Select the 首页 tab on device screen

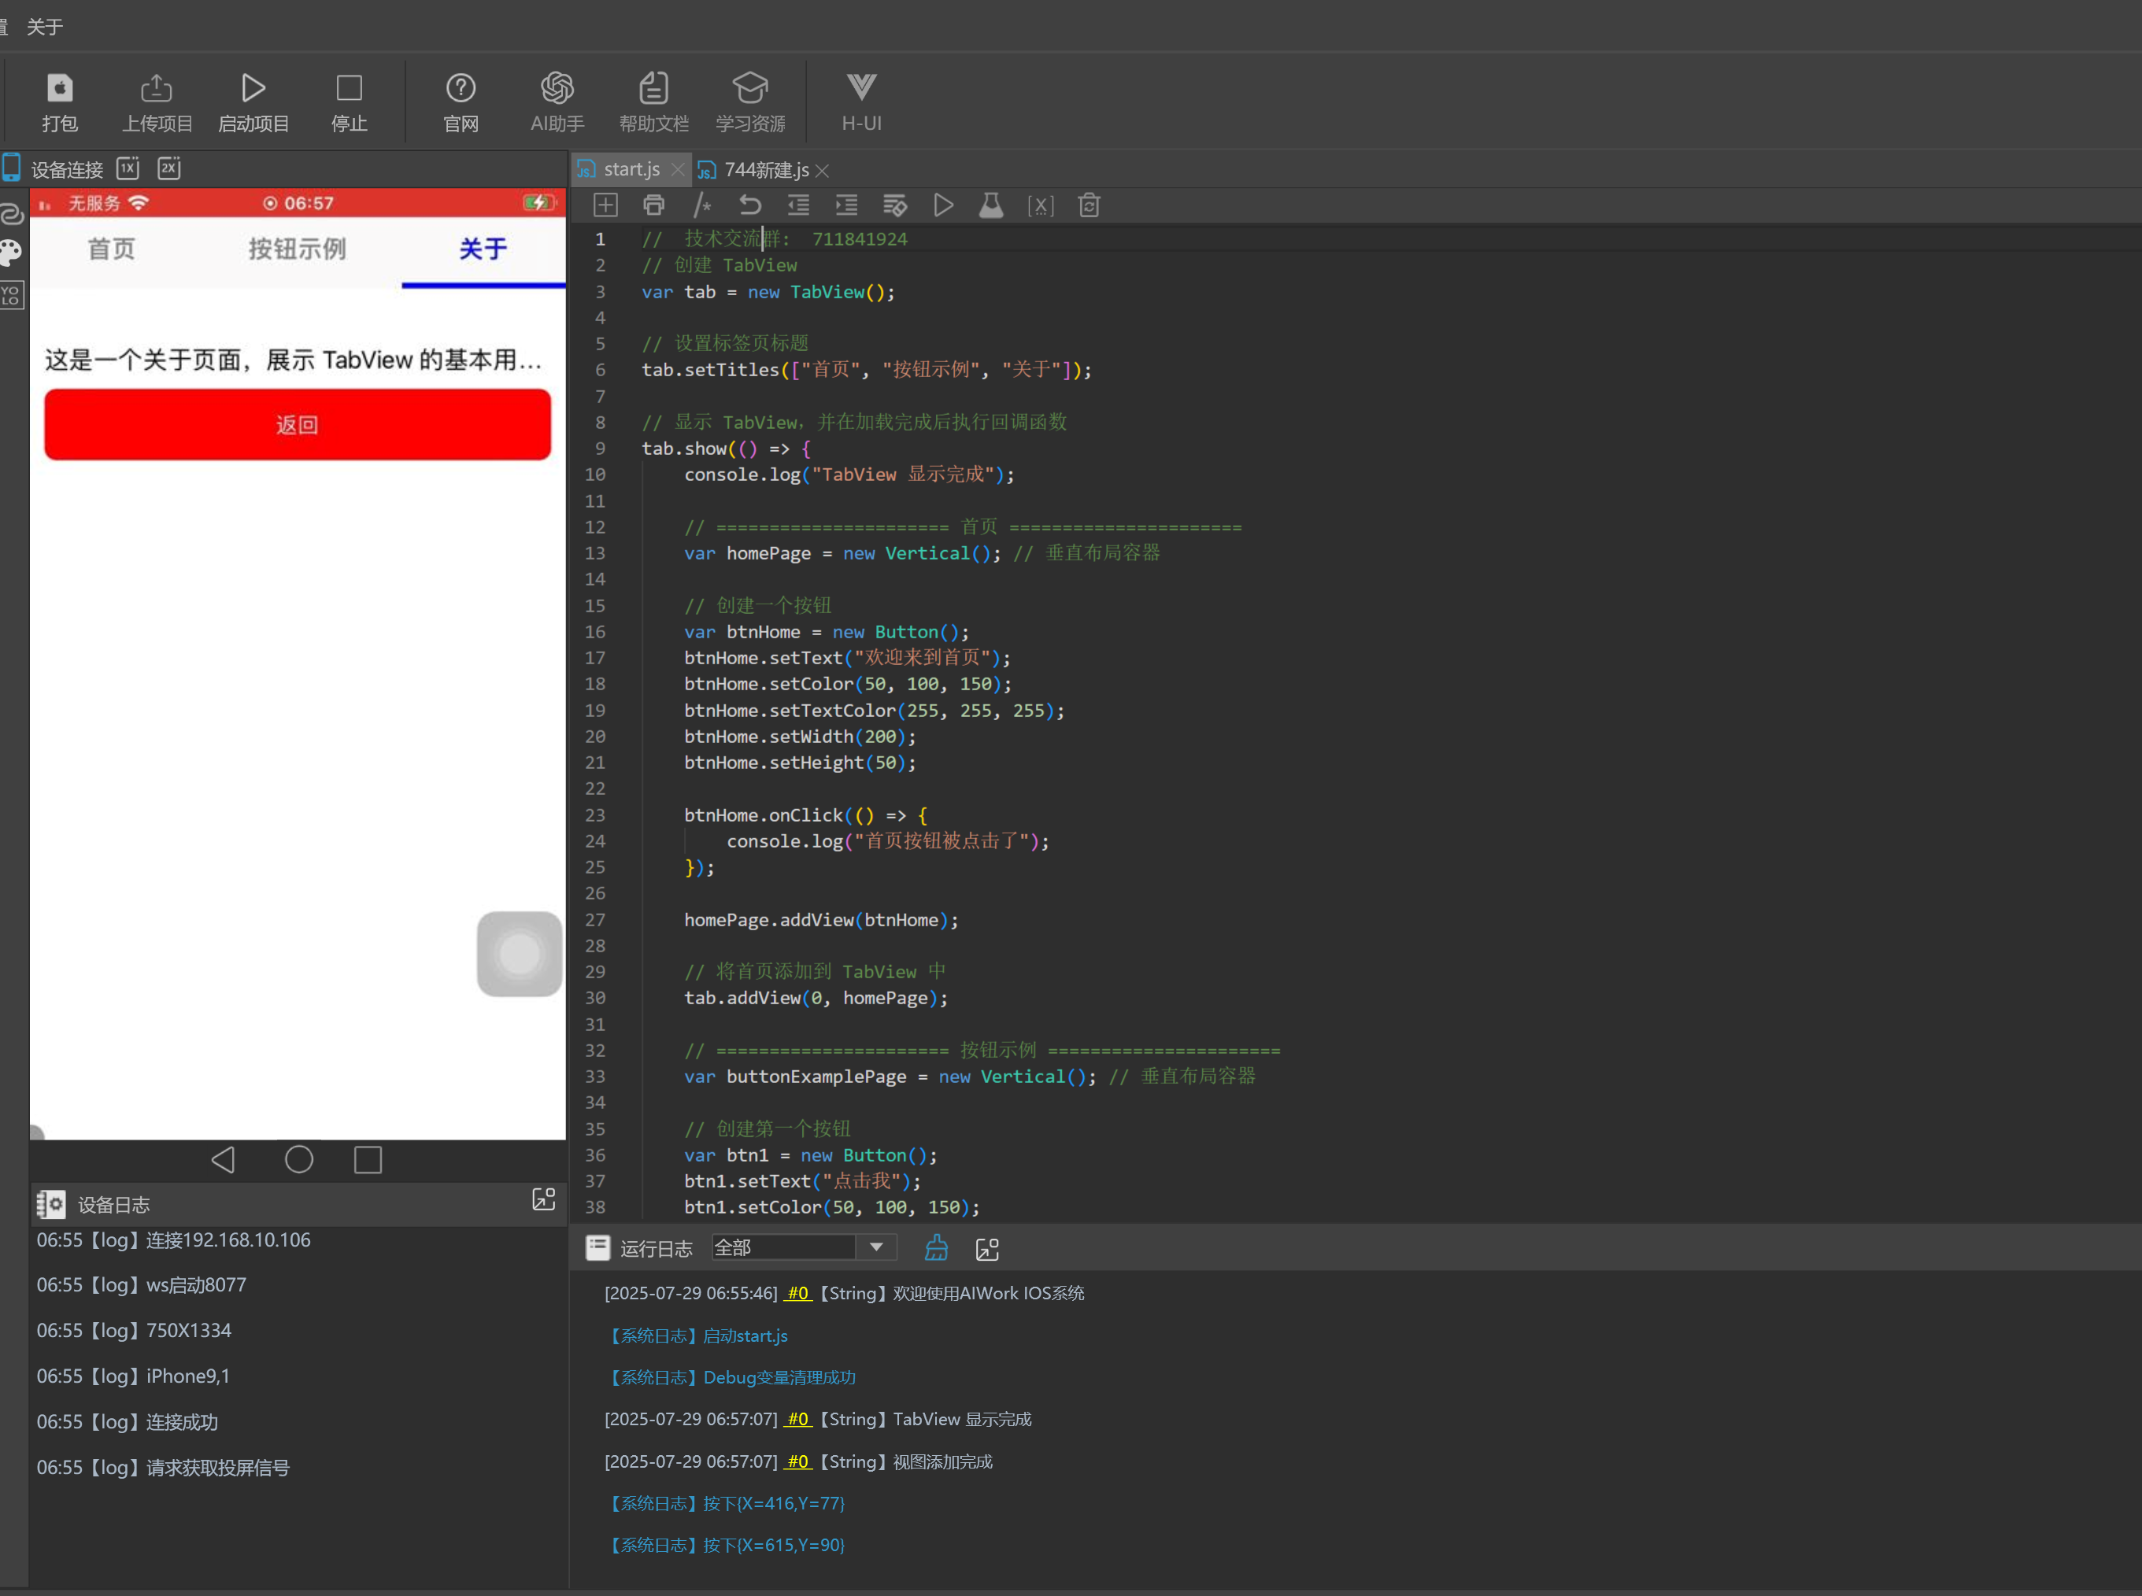click(112, 249)
